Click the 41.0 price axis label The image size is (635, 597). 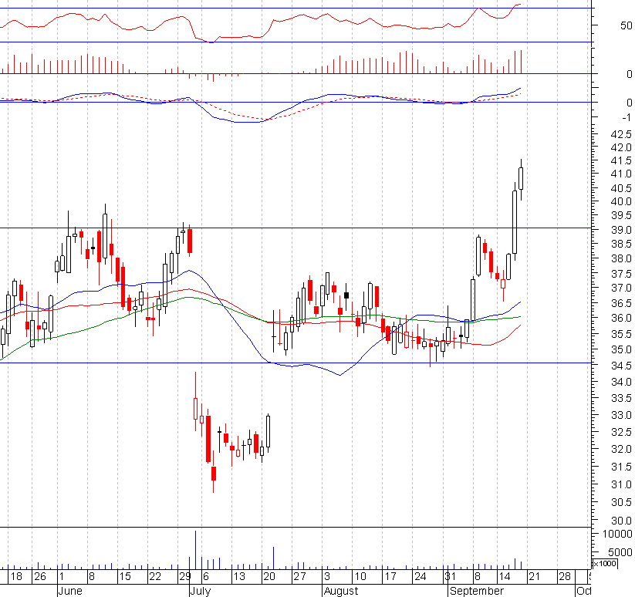(621, 174)
